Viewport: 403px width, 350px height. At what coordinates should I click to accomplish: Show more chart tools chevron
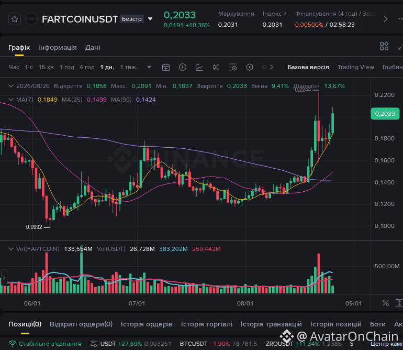tap(272, 67)
